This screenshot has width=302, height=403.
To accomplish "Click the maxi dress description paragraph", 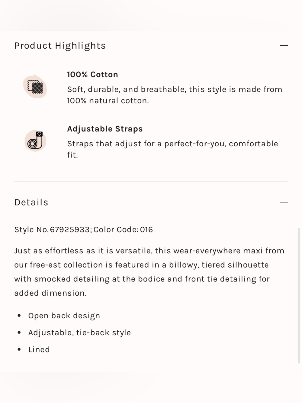I will coord(149,272).
